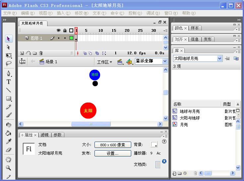
Task: Open the 工作区 workspace dropdown
Action: point(104,62)
